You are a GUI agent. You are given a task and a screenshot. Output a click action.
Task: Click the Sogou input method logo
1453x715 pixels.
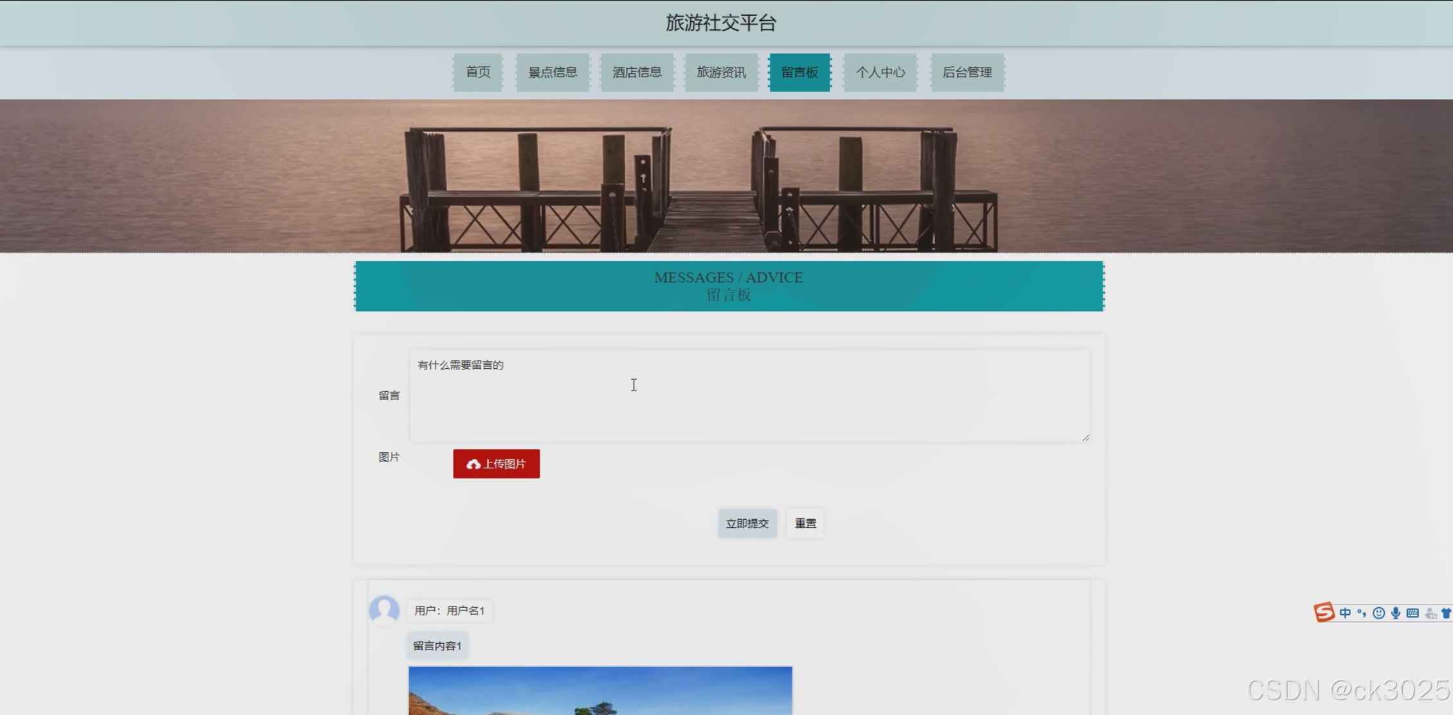point(1324,612)
